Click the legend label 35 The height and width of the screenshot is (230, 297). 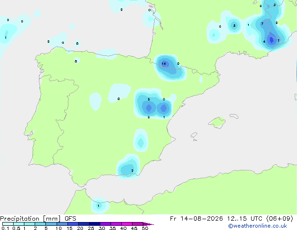(112, 228)
